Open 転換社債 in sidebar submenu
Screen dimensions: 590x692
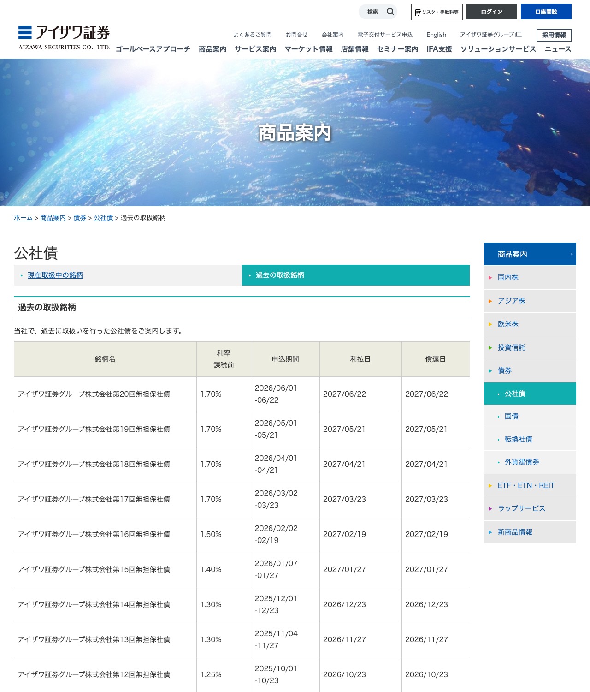[x=530, y=439]
